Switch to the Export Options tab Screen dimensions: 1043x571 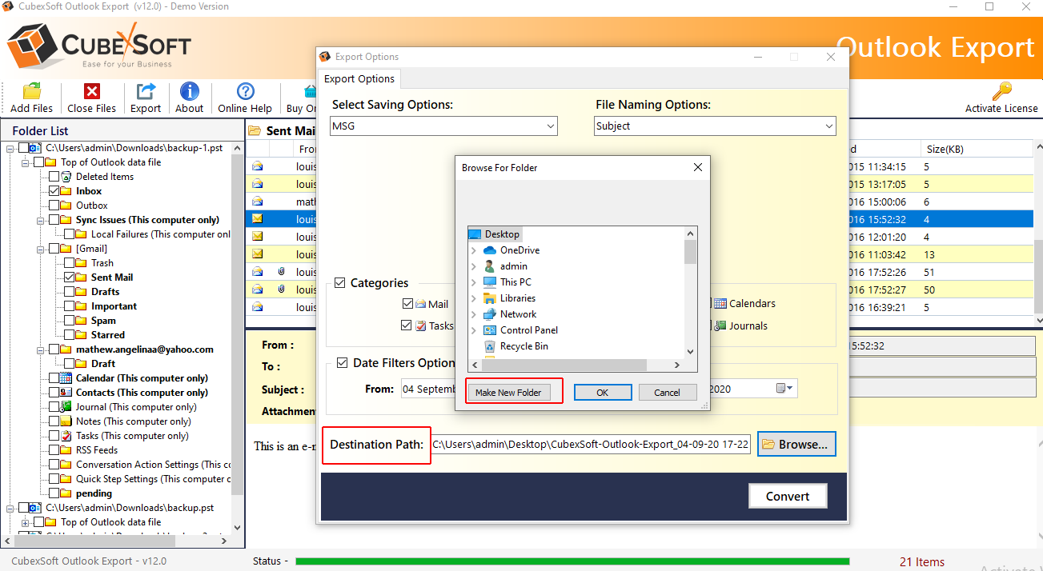[359, 78]
